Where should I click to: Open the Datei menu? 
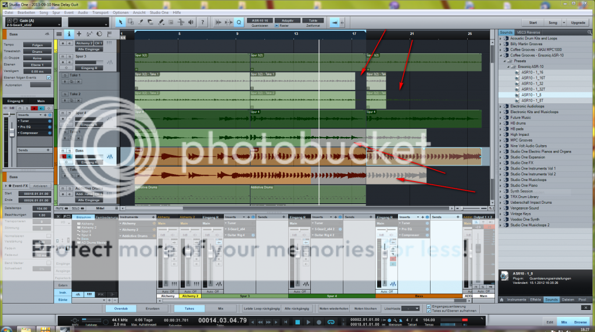tap(9, 13)
